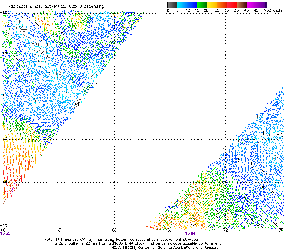Click the purple swath time '16:39'

coord(5,233)
